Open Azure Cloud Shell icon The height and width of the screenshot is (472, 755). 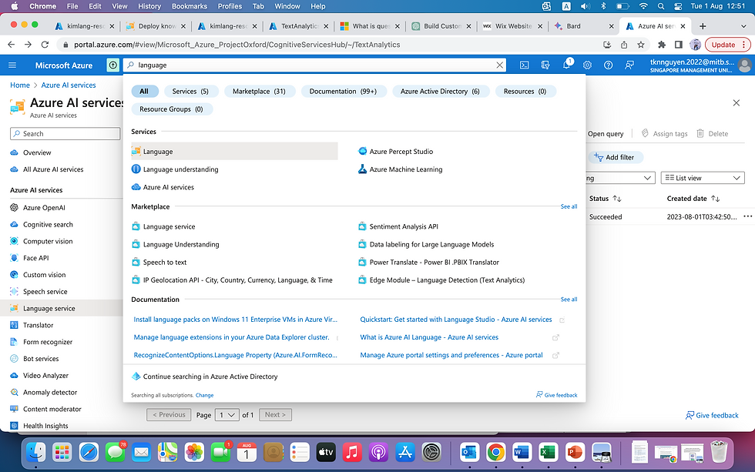point(525,65)
